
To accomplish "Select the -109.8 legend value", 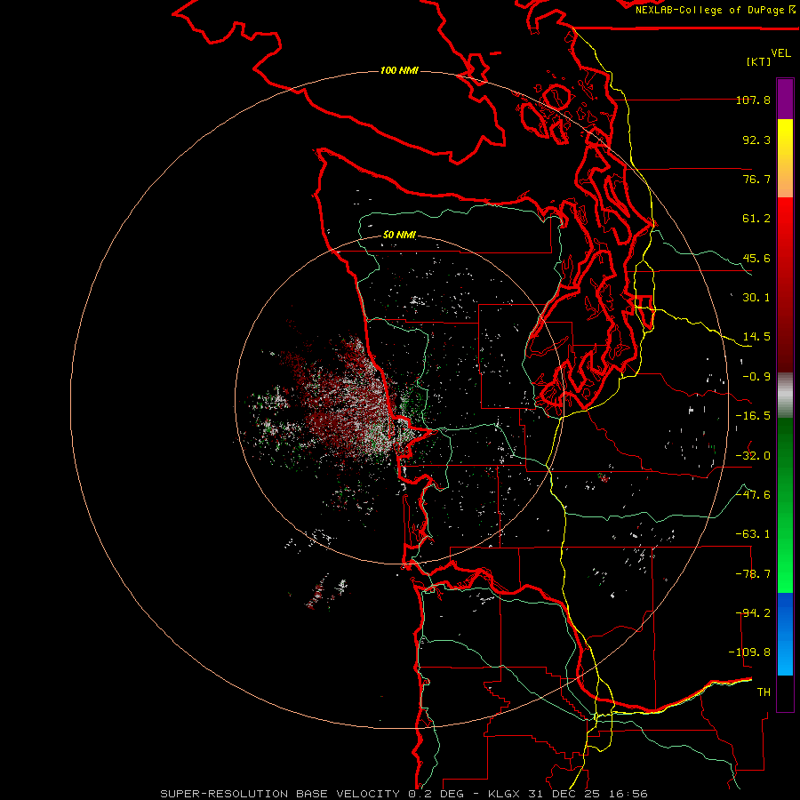I will [749, 652].
